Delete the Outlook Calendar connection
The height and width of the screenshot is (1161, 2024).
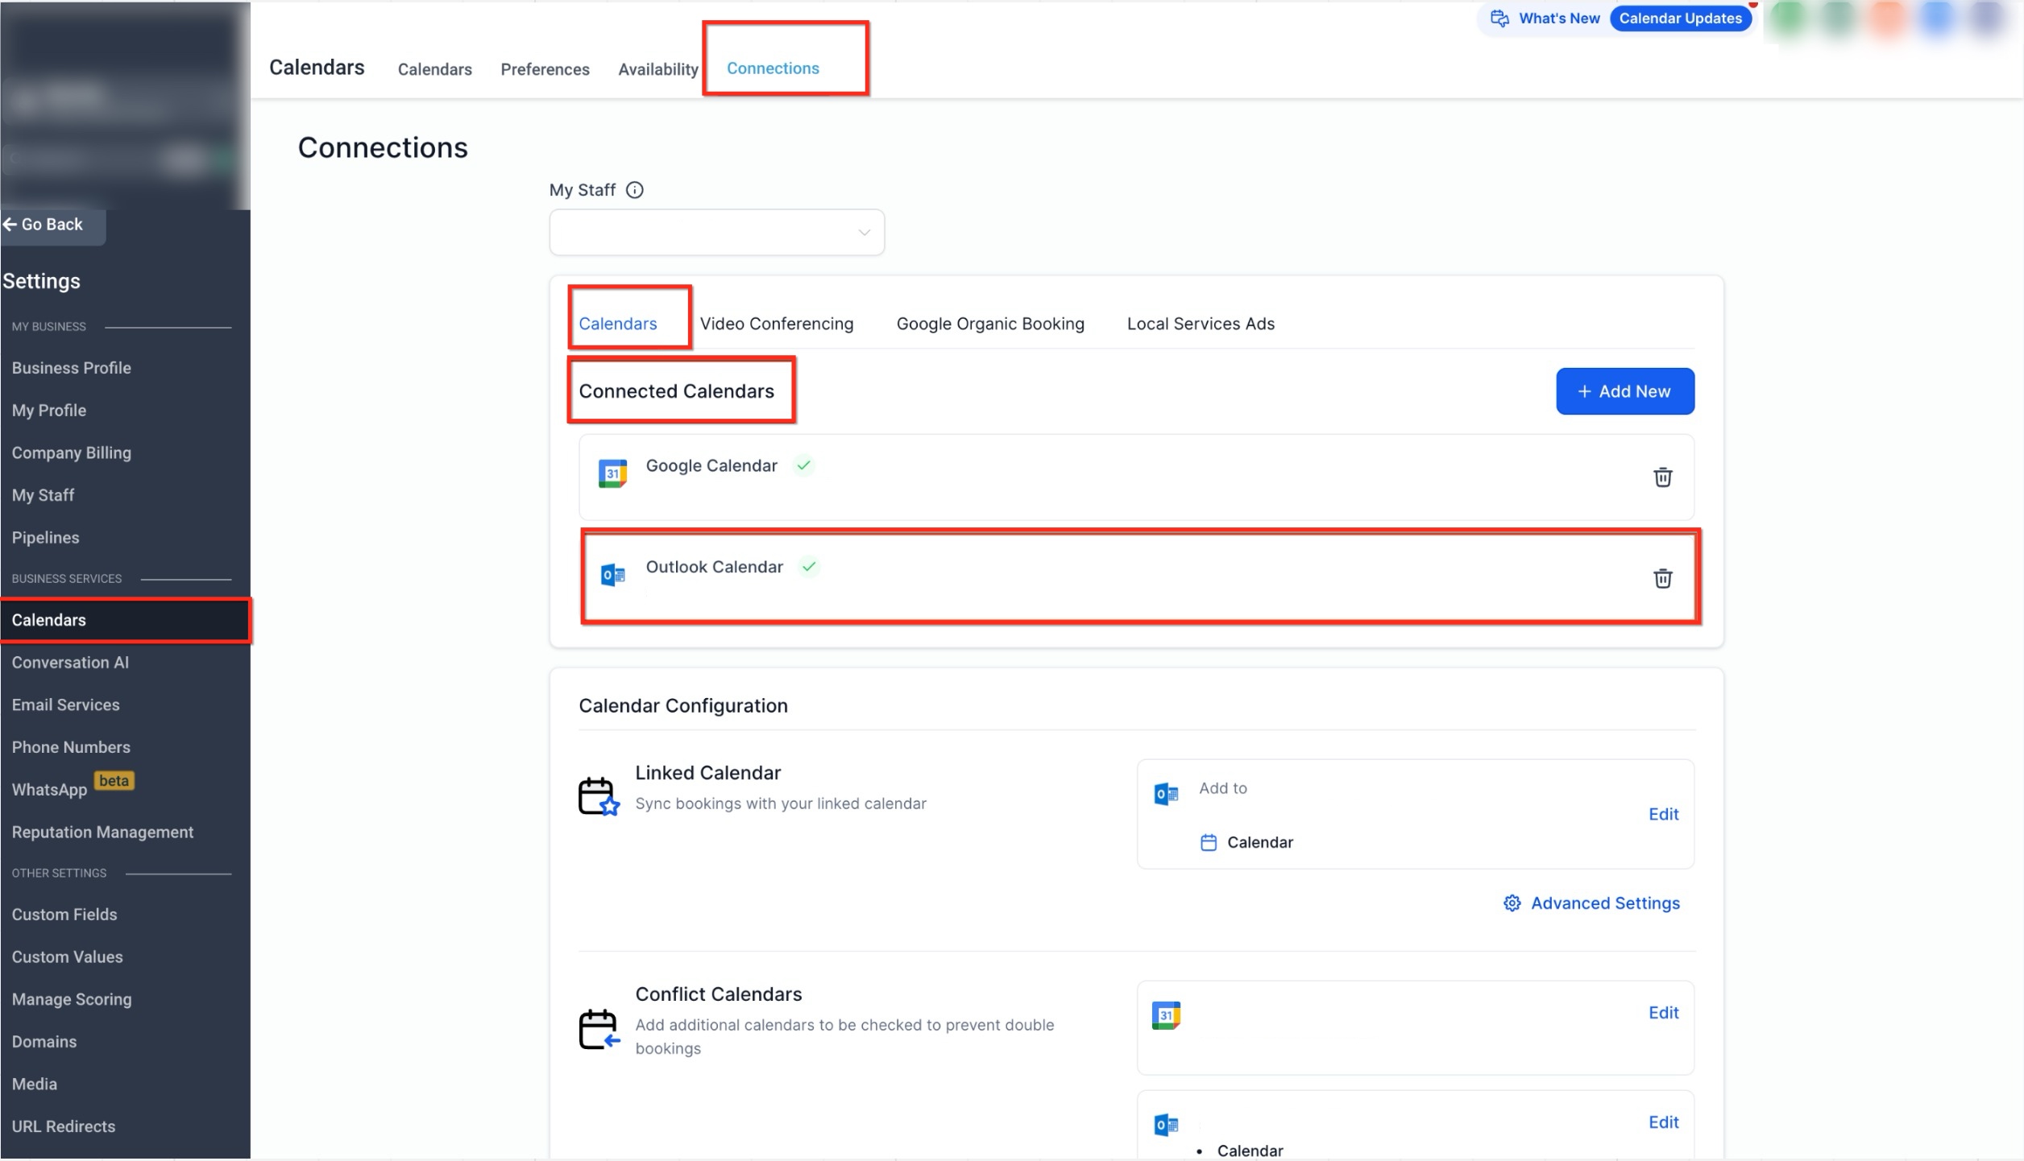(1662, 578)
